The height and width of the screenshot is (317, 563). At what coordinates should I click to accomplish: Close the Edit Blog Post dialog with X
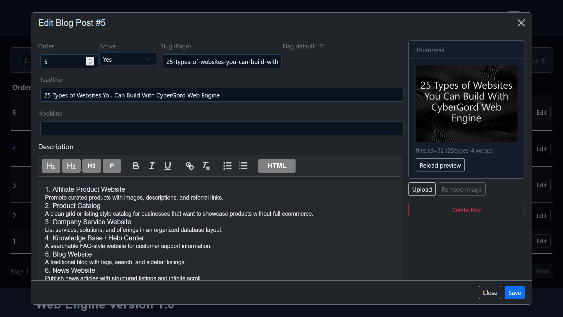tap(521, 23)
